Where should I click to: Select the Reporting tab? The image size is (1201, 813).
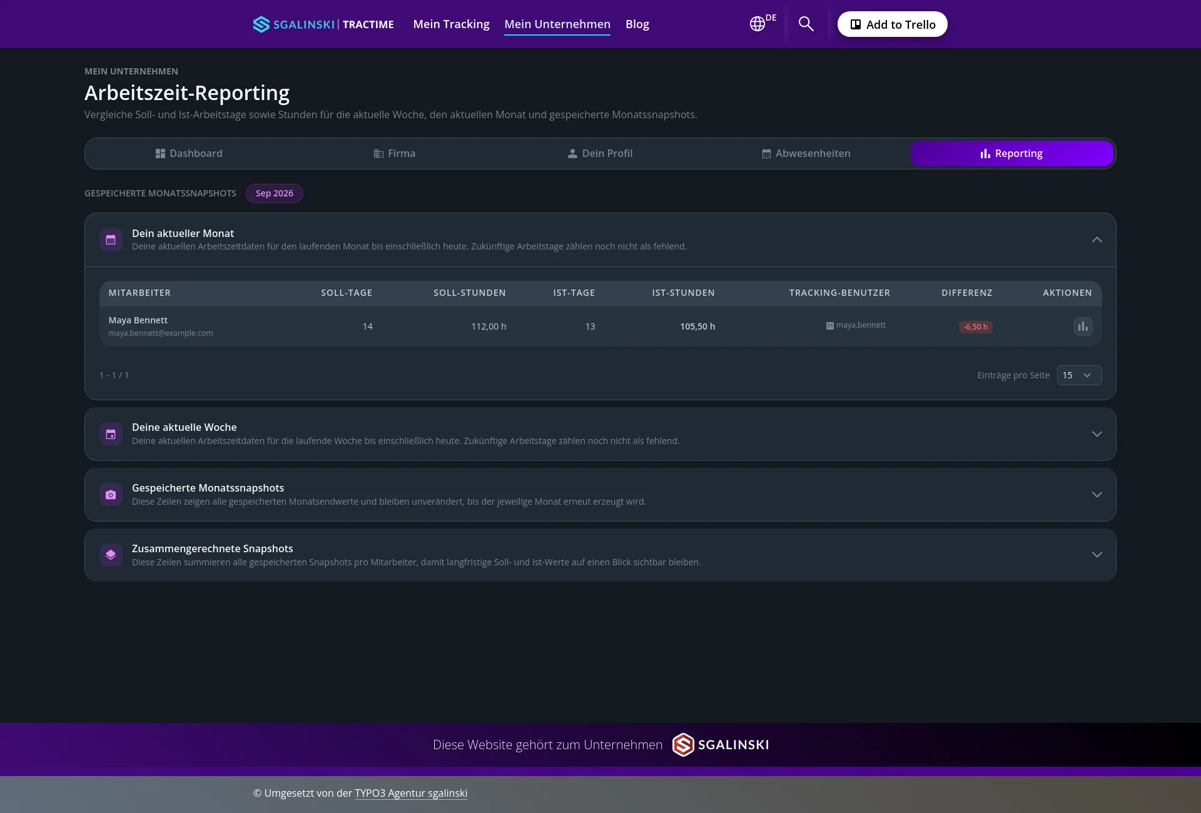pos(1011,154)
